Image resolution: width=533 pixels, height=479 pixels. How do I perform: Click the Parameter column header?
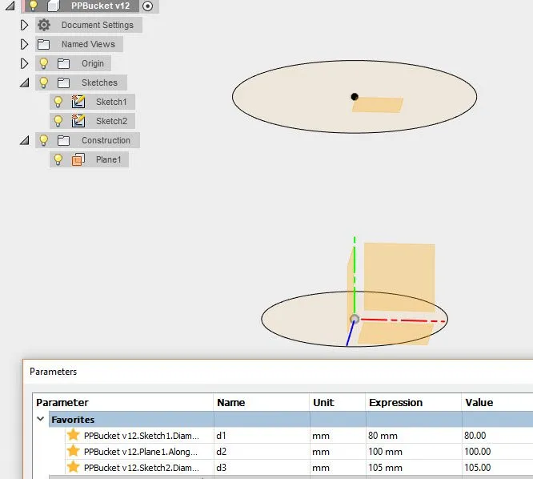pyautogui.click(x=123, y=402)
